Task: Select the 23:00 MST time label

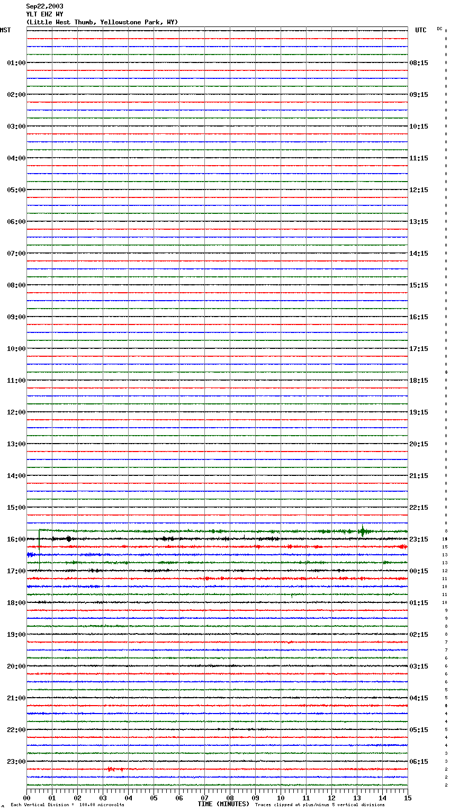Action: point(16,762)
